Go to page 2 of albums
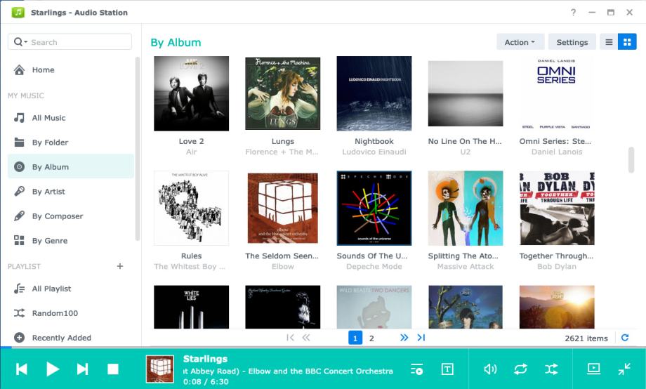Screen dimensions: 646x389 tap(371, 338)
